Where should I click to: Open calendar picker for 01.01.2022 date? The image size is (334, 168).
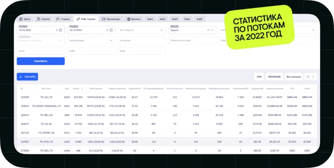click(x=61, y=30)
